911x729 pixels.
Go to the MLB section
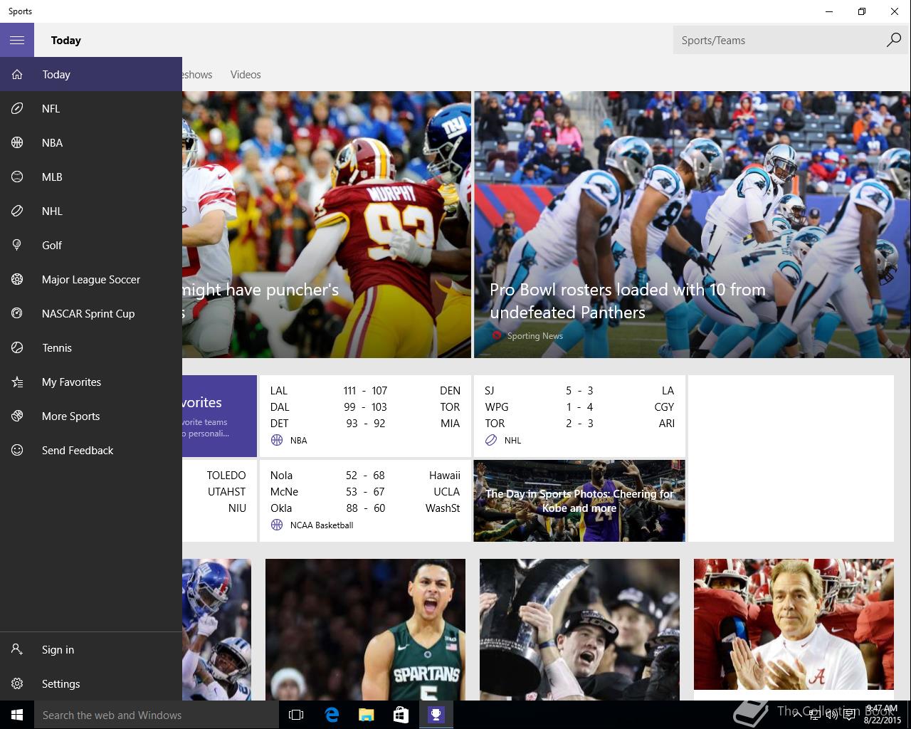(91, 177)
